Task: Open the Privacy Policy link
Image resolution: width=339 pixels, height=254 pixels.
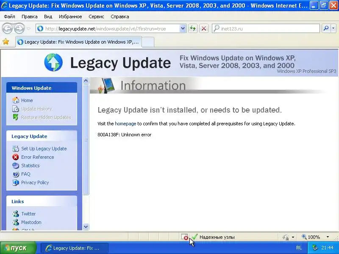Action: coord(35,182)
